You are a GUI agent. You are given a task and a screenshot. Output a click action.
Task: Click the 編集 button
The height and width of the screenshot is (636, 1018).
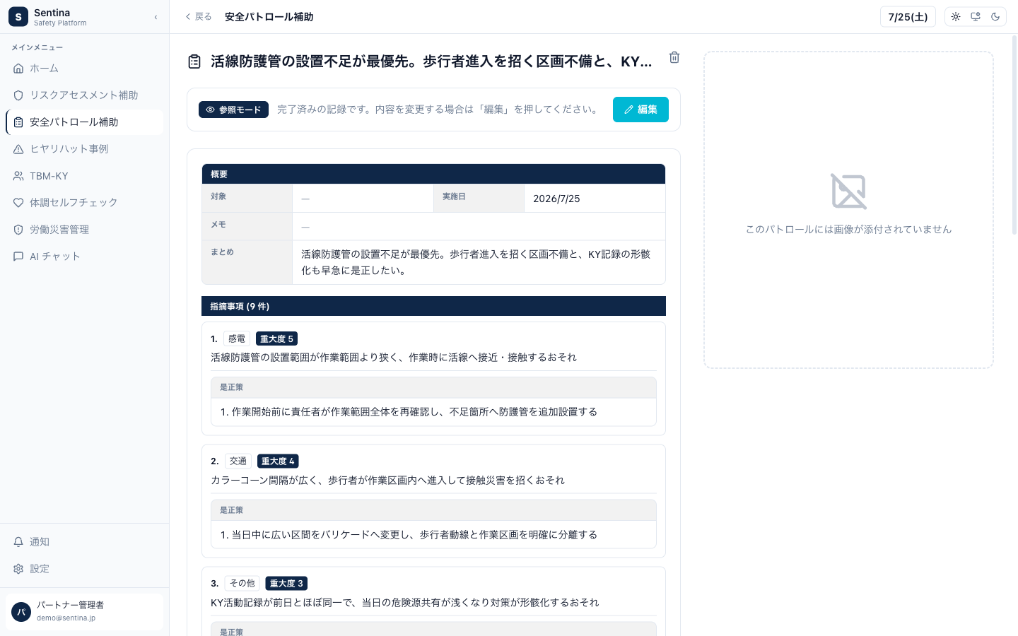pyautogui.click(x=640, y=110)
